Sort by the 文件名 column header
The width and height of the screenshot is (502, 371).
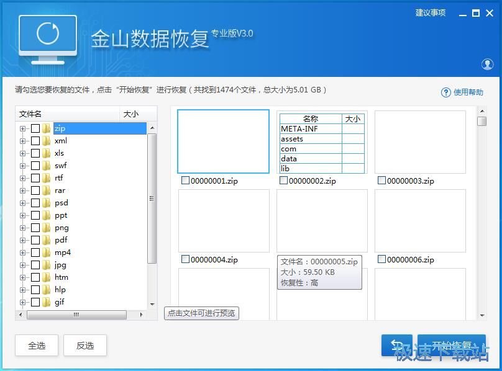click(68, 114)
